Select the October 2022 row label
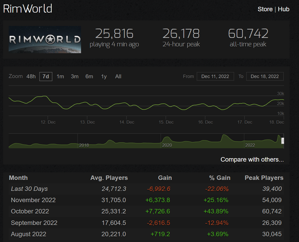The image size is (299, 242). [x=30, y=211]
